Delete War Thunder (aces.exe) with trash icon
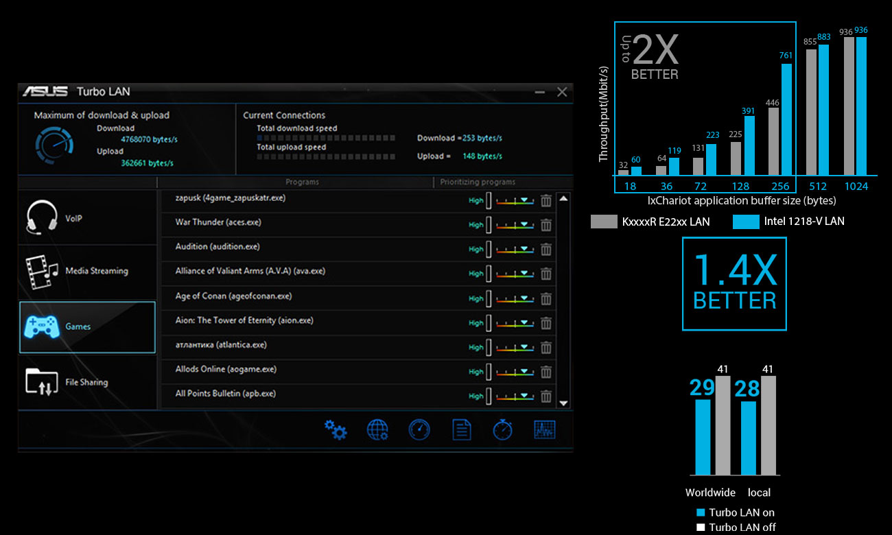 [546, 225]
